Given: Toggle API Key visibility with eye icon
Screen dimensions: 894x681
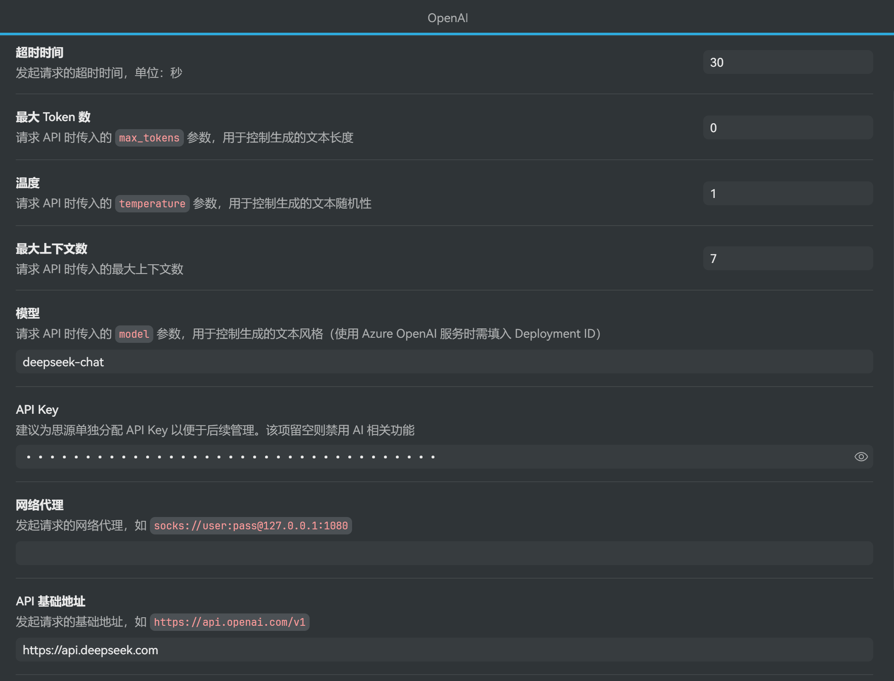Looking at the screenshot, I should point(861,457).
